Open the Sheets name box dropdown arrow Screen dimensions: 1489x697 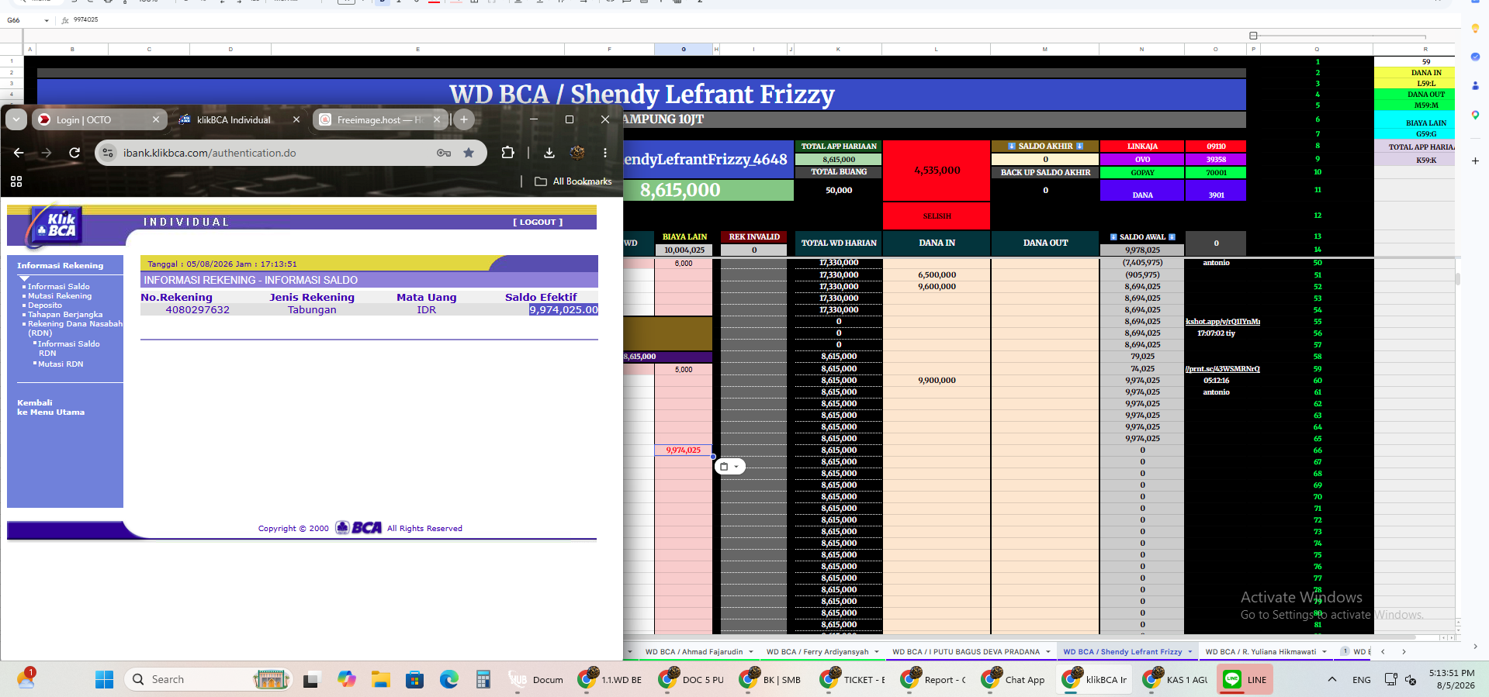tap(47, 20)
